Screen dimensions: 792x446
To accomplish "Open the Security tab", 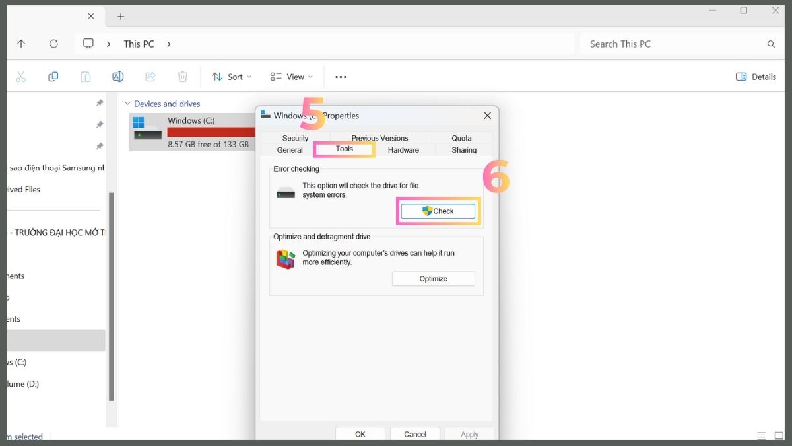I will [x=295, y=138].
